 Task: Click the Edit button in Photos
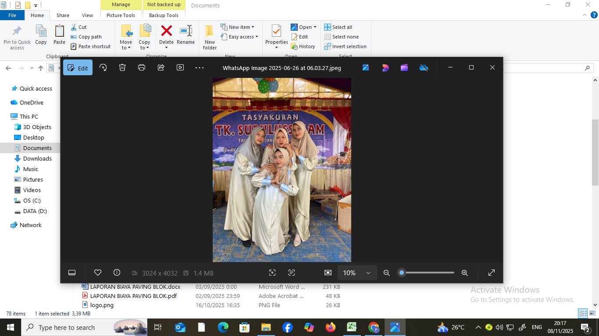(78, 68)
